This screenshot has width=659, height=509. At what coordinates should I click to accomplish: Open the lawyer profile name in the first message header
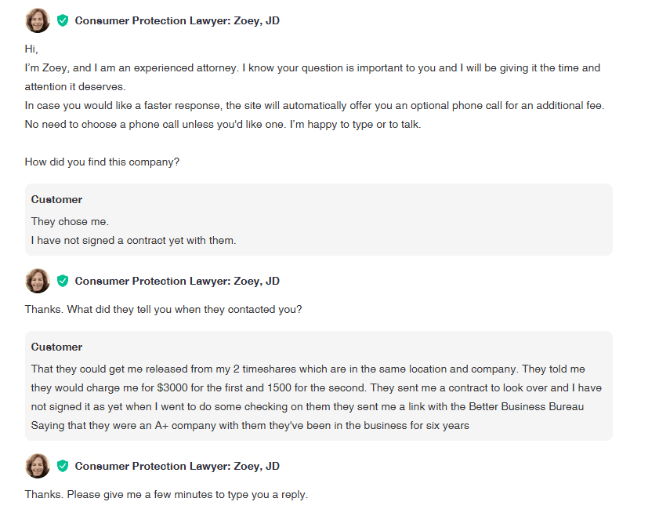click(177, 21)
